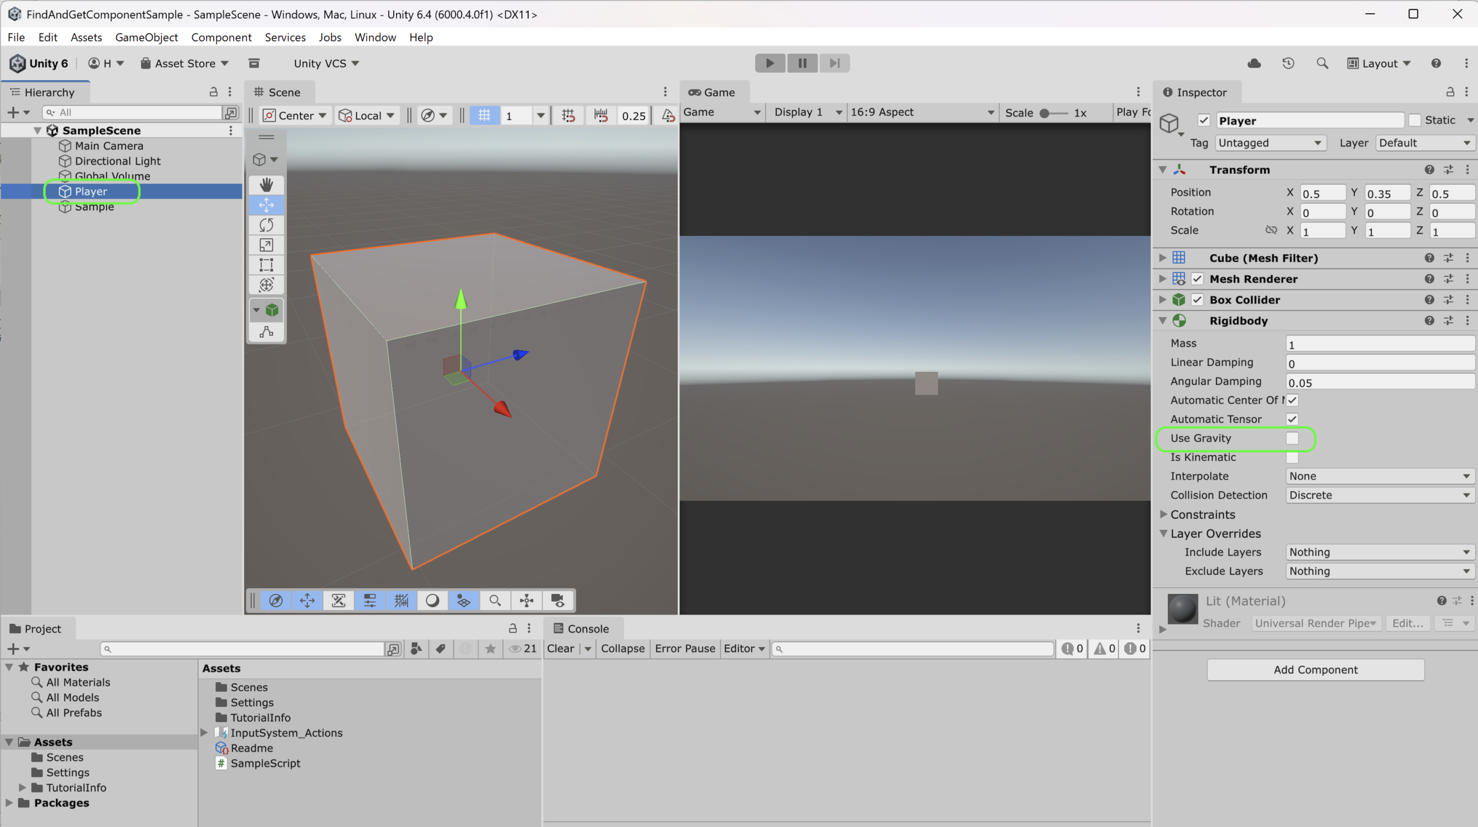Image resolution: width=1478 pixels, height=827 pixels.
Task: Select the Rect transform tool
Action: pyautogui.click(x=266, y=265)
